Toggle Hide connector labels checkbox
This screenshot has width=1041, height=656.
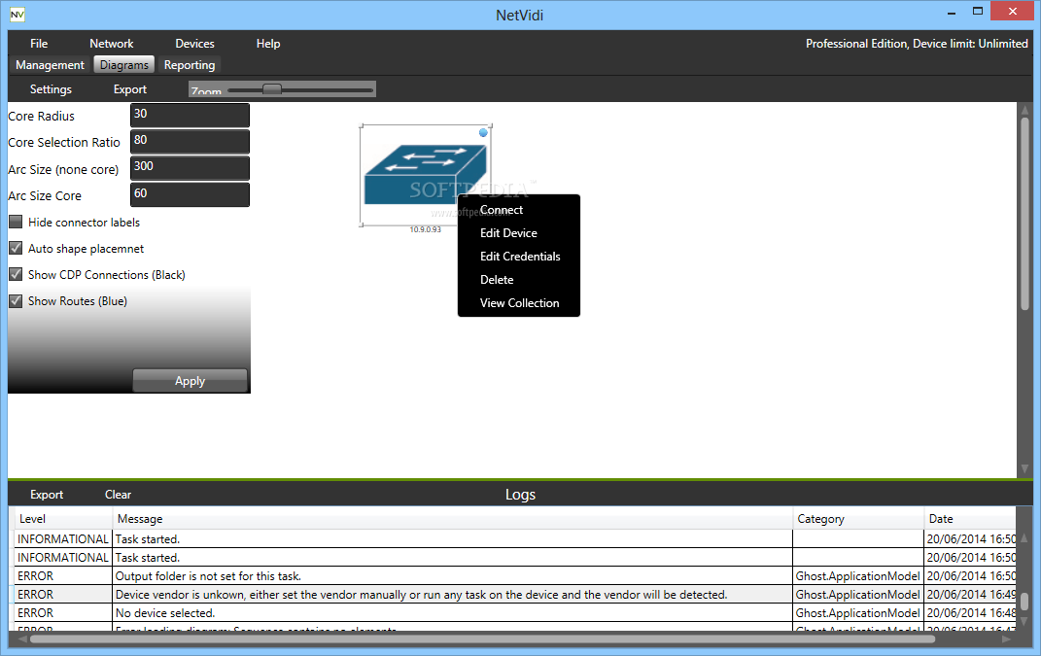point(16,222)
